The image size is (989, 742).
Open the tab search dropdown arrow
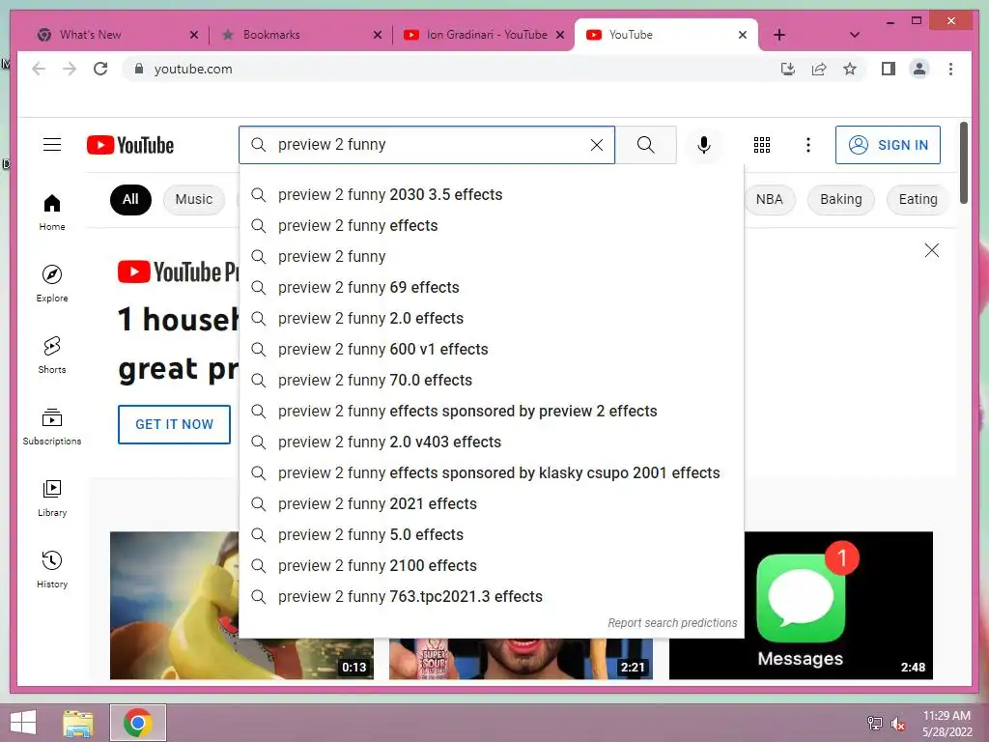pyautogui.click(x=855, y=35)
